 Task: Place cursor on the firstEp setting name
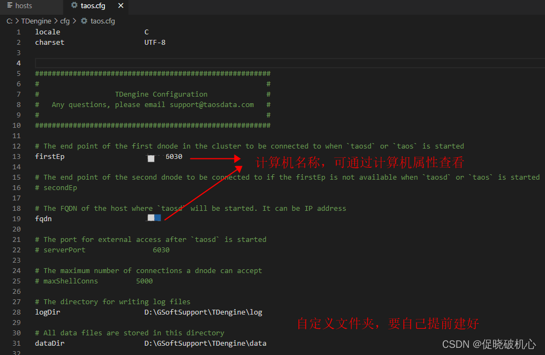(50, 157)
